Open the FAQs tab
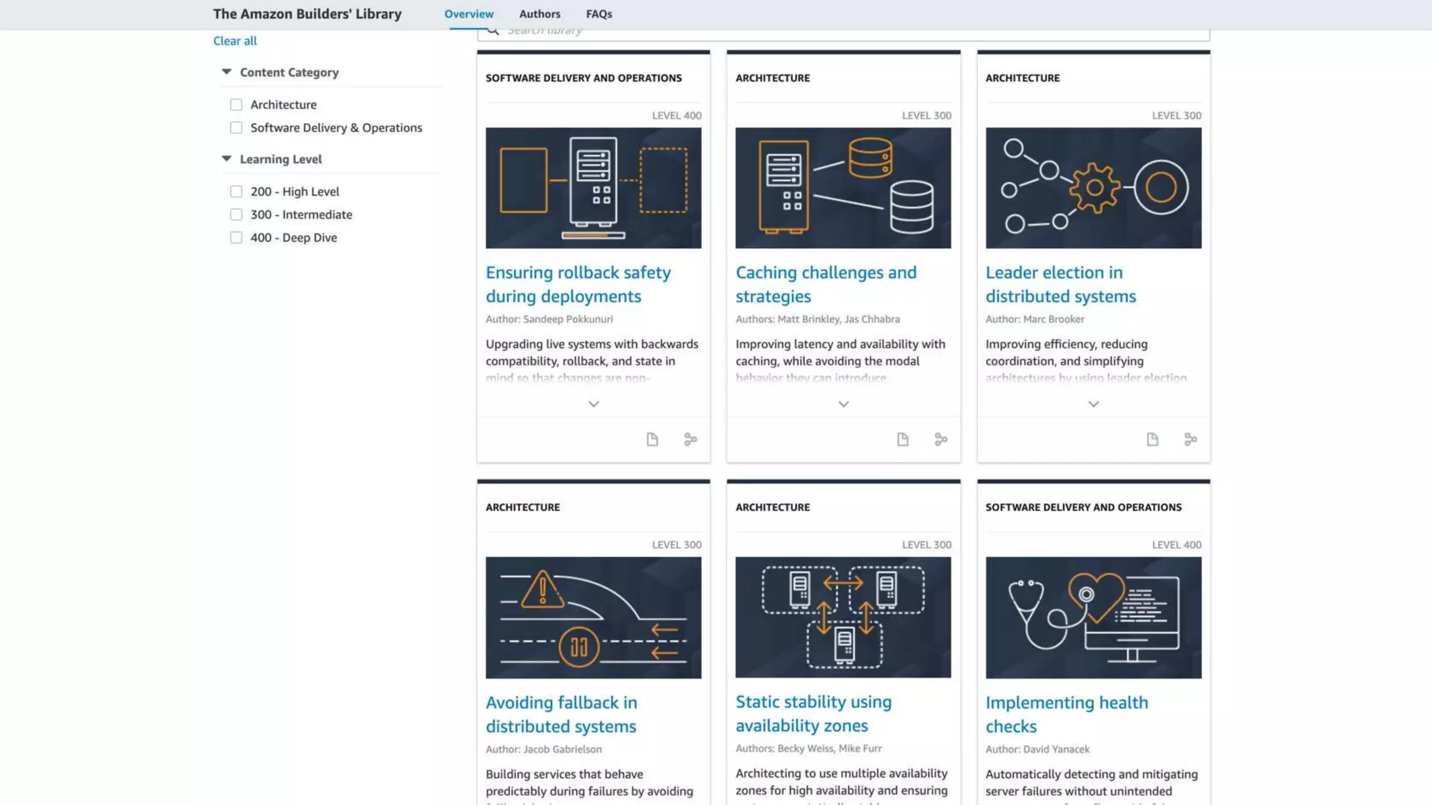Viewport: 1432px width, 805px height. pos(599,14)
